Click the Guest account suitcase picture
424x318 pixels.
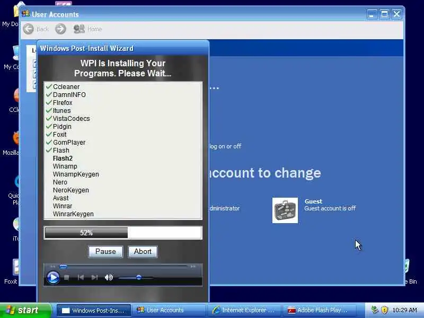285,210
